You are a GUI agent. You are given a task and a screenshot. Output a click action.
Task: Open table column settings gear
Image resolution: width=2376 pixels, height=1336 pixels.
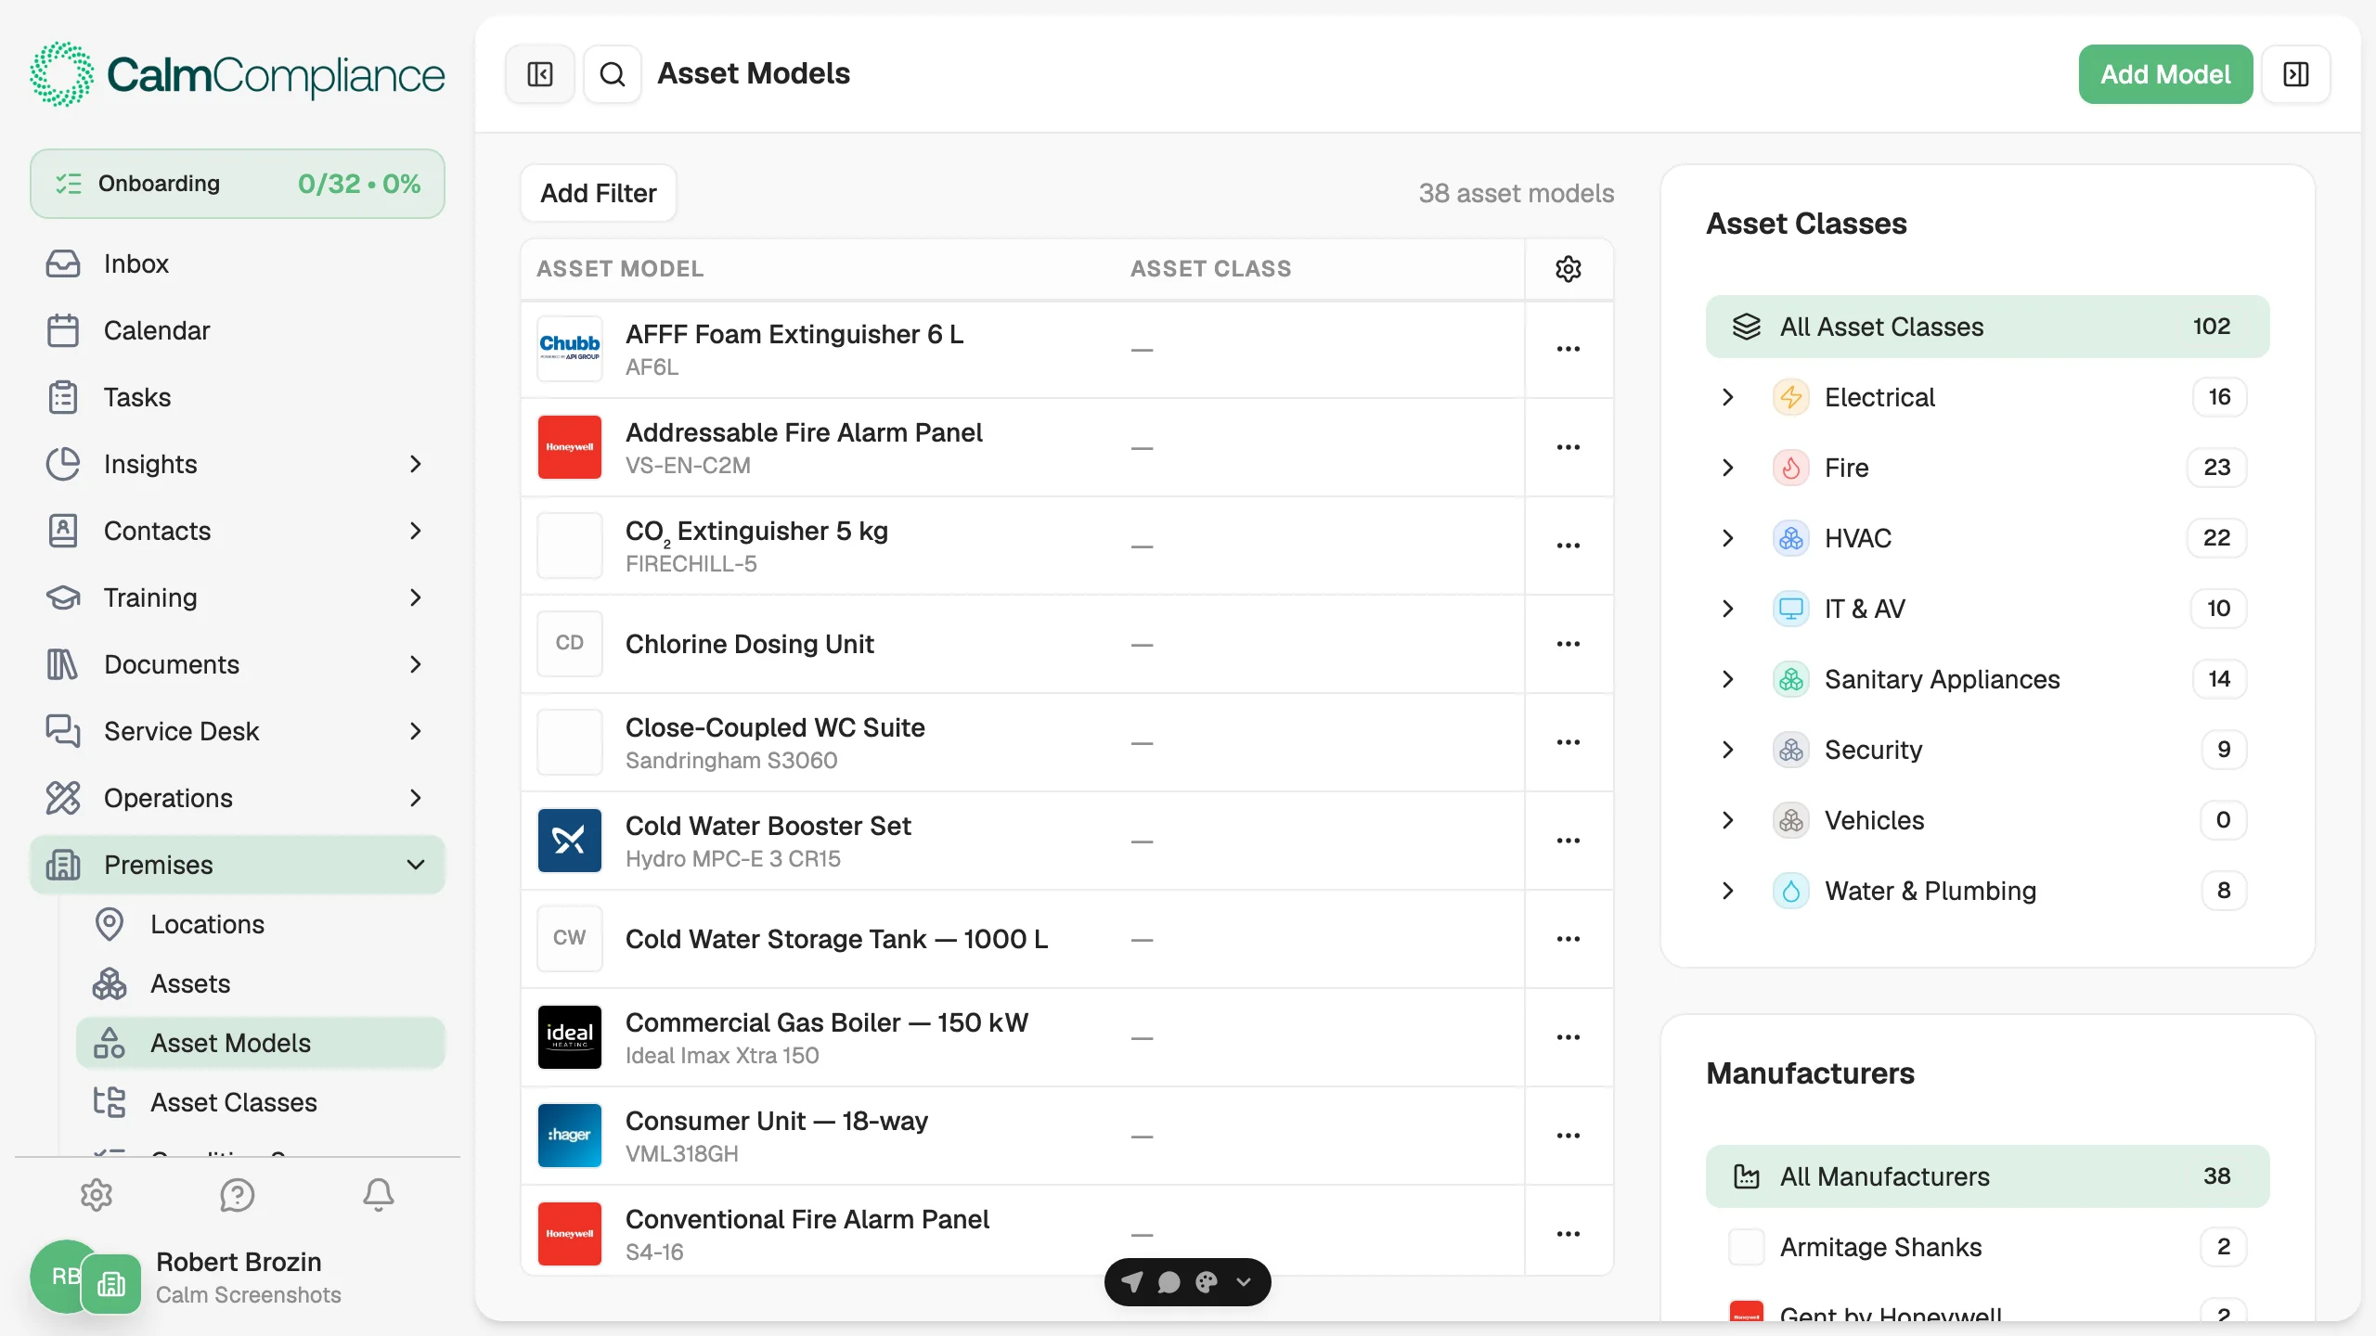pyautogui.click(x=1569, y=269)
